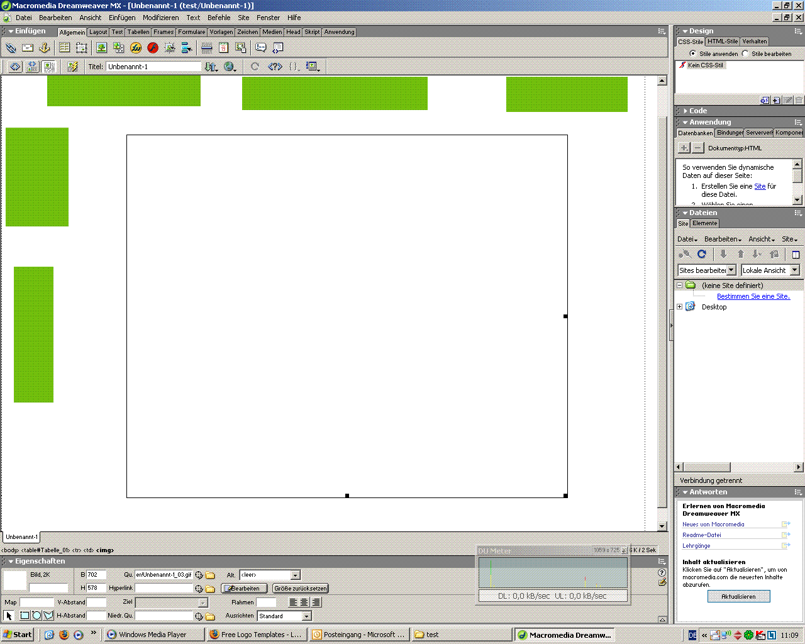Image resolution: width=805 pixels, height=644 pixels.
Task: Insert a named anchor
Action: pos(44,48)
